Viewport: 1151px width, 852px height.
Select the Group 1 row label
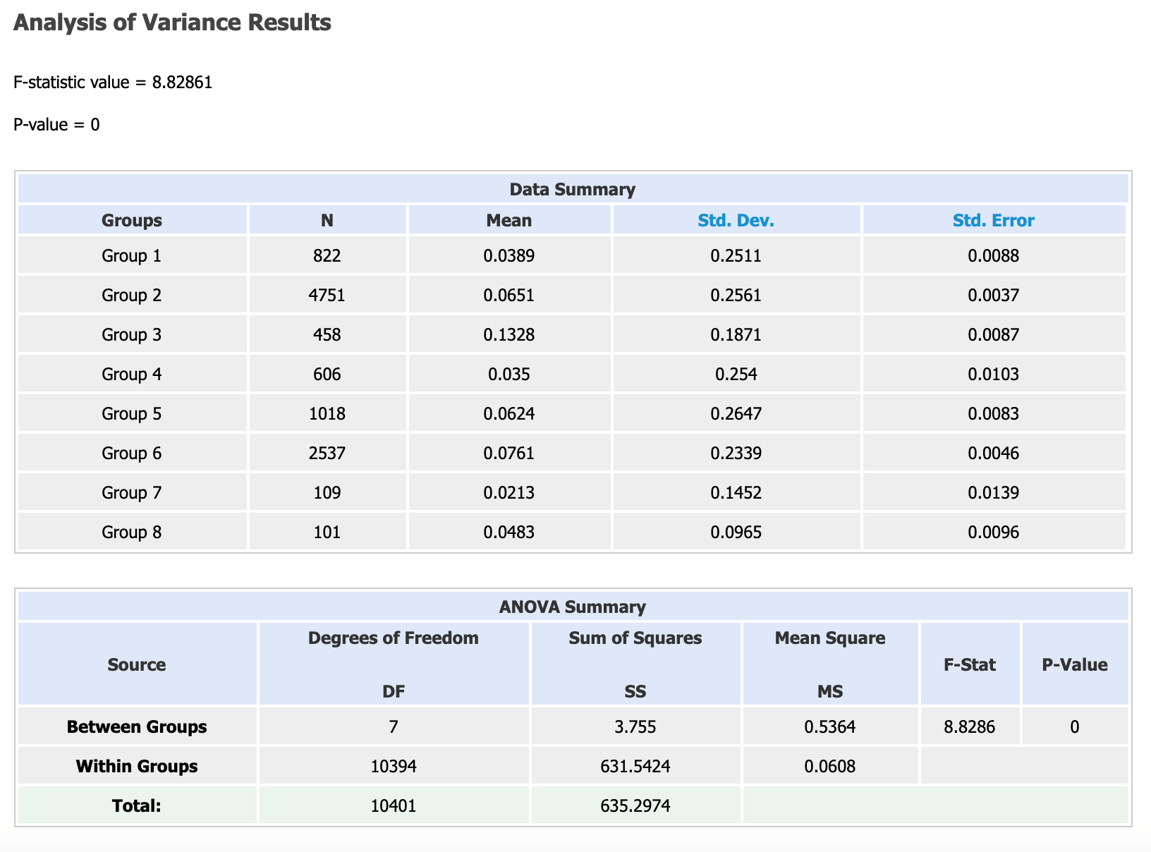point(132,255)
